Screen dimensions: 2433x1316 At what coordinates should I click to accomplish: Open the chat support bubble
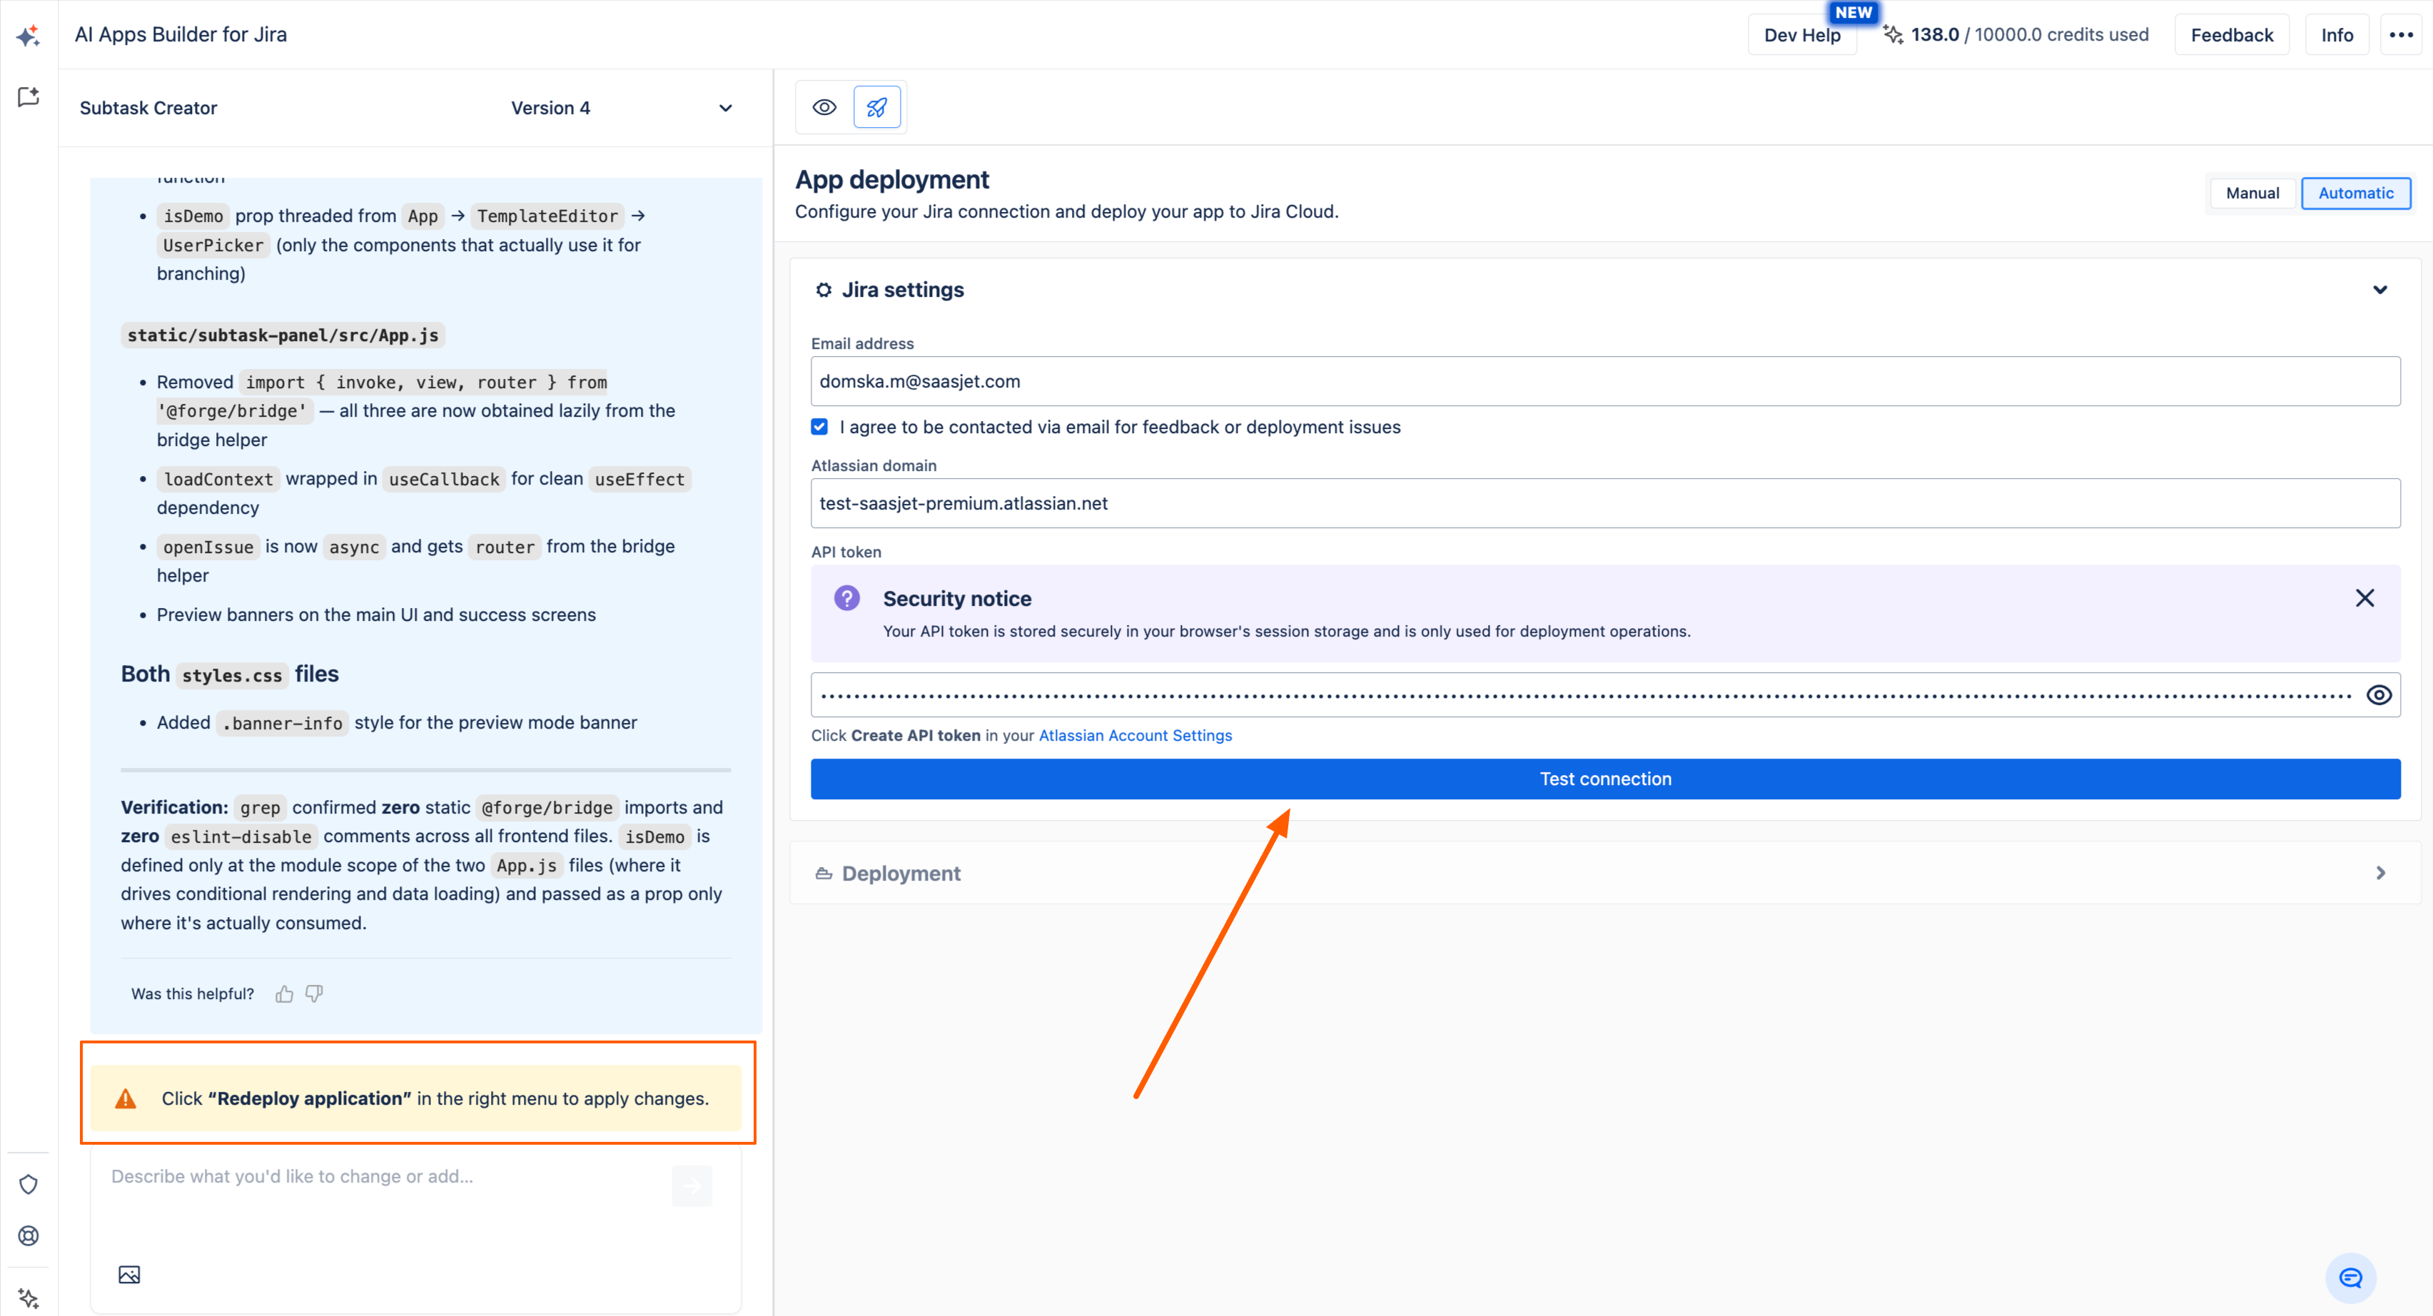pyautogui.click(x=2351, y=1278)
